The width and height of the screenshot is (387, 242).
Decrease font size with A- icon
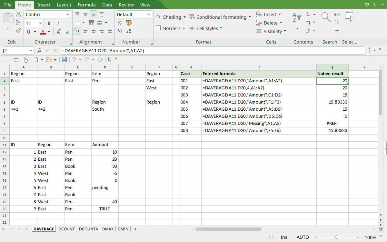pyautogui.click(x=67, y=32)
